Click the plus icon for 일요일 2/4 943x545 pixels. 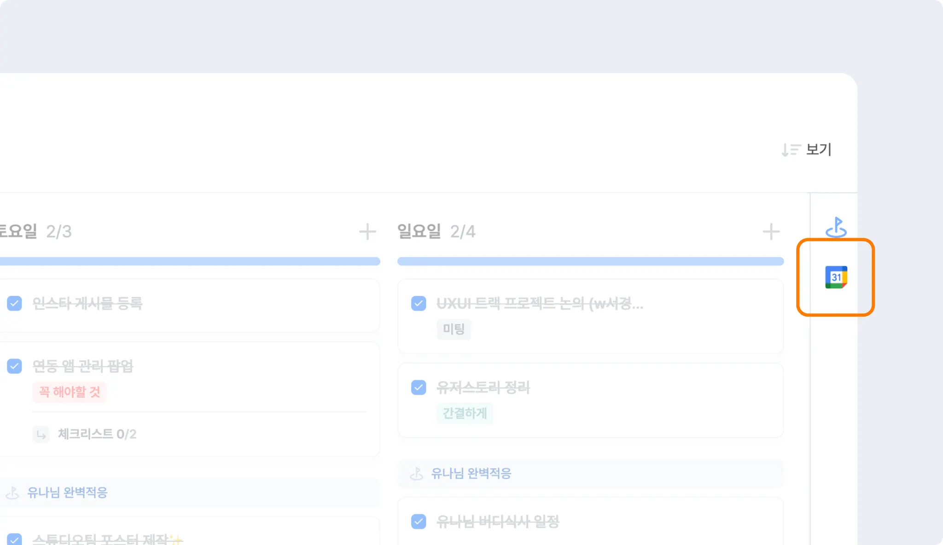coord(771,232)
